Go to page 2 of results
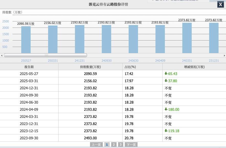The height and width of the screenshot is (148, 226). click(x=114, y=145)
